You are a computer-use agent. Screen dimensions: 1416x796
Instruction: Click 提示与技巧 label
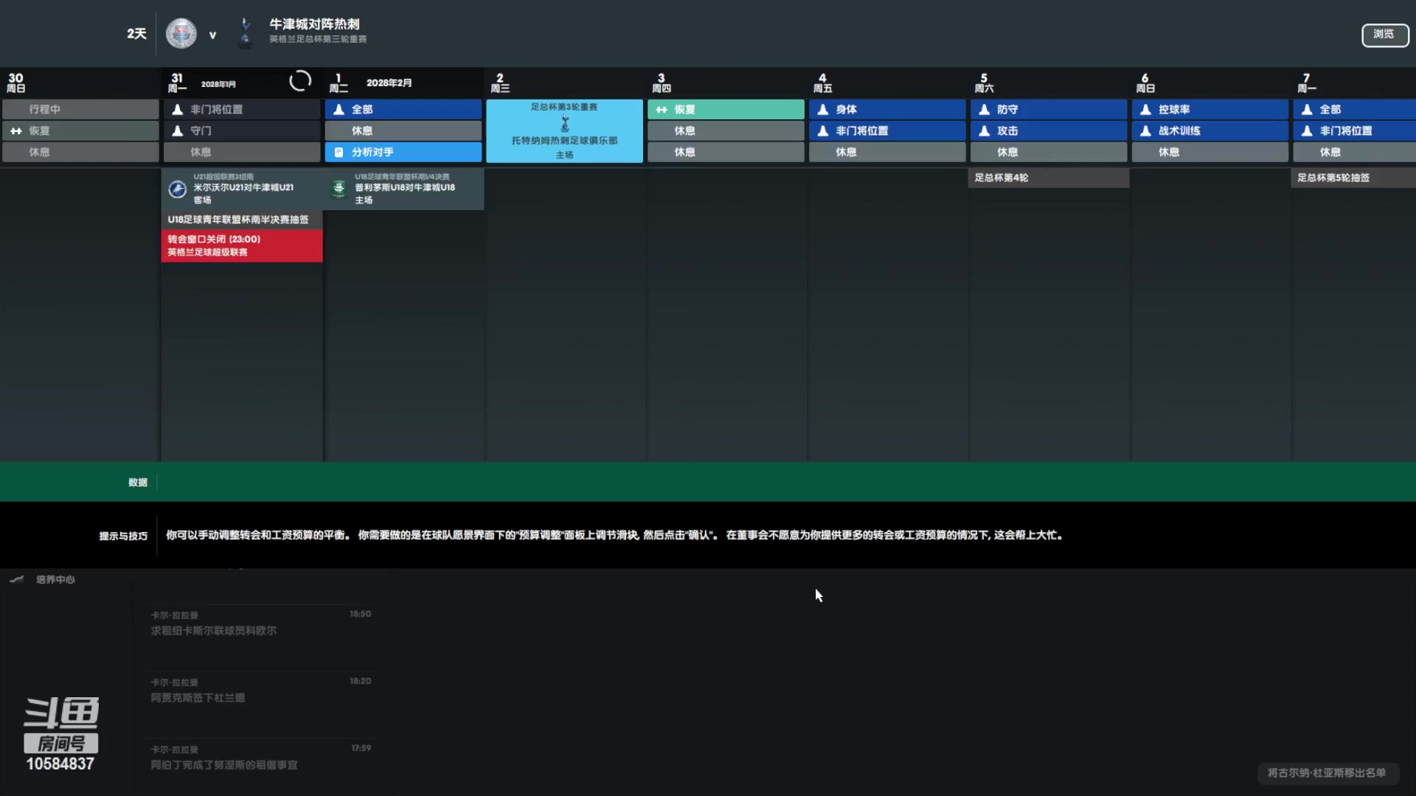[x=123, y=536]
